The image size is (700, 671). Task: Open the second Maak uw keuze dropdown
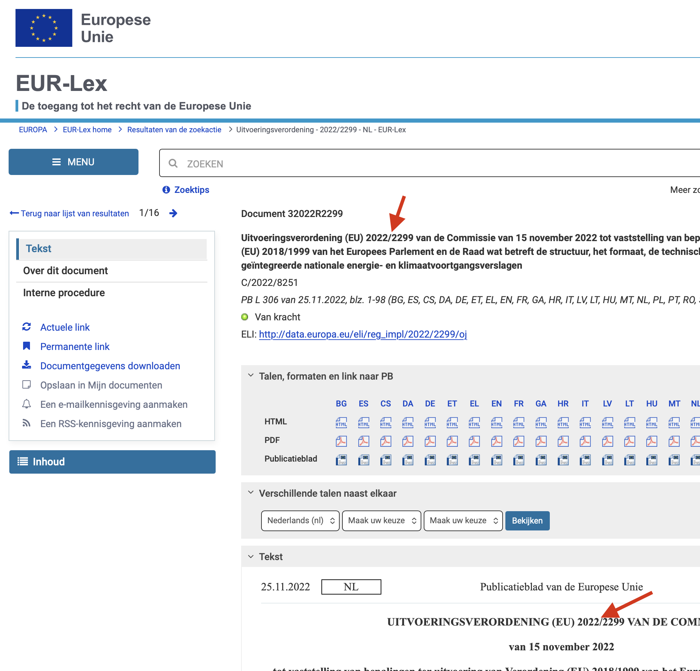(381, 521)
